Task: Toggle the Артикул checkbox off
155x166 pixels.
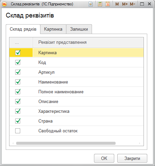Action: pos(18,72)
